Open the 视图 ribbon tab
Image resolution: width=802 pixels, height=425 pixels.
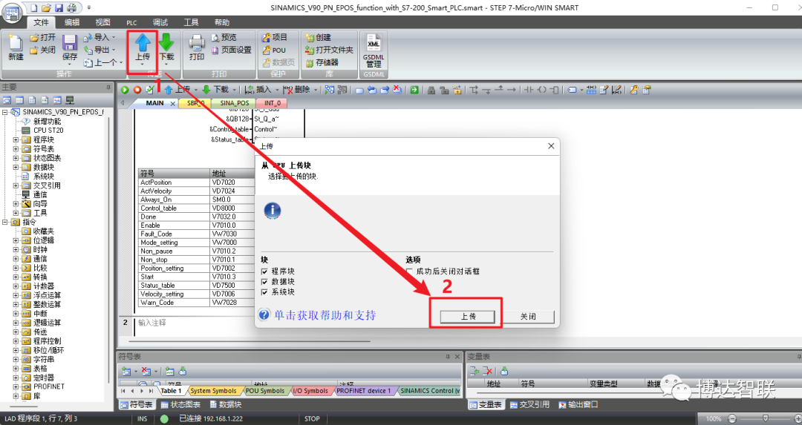tap(102, 22)
